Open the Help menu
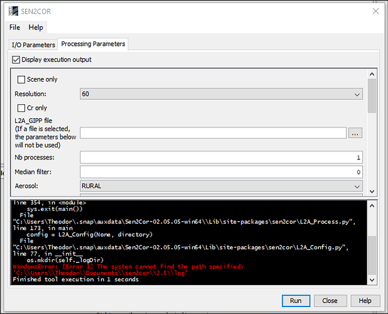The image size is (388, 314). tap(36, 27)
